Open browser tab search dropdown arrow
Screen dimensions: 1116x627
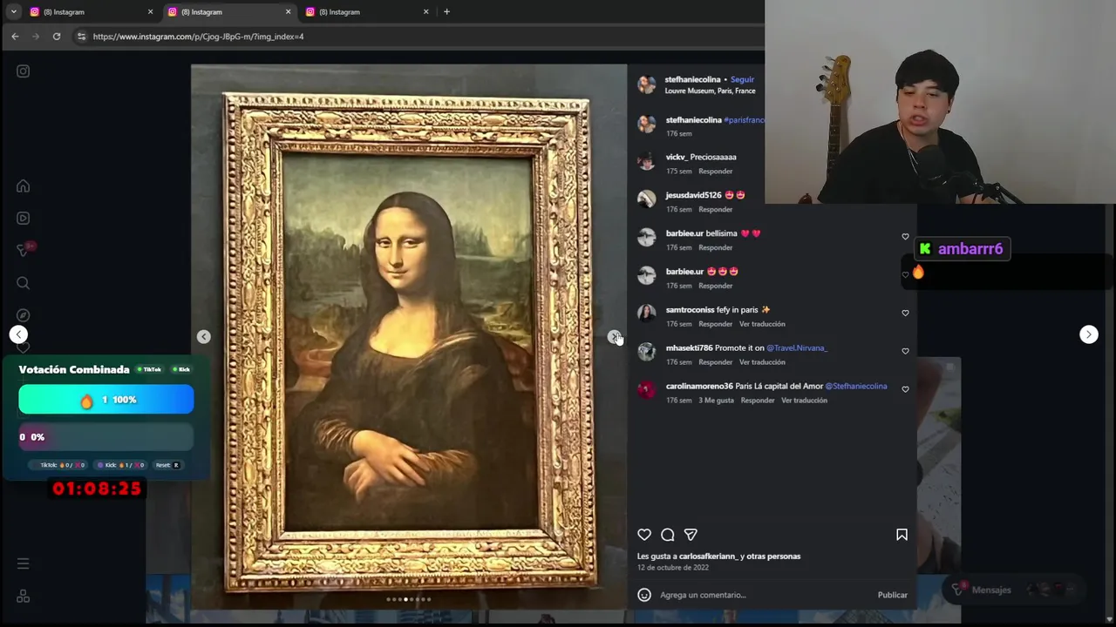tap(13, 11)
